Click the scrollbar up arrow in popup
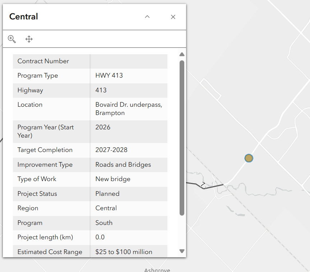Viewport: 310px width, 272px height. [182, 55]
